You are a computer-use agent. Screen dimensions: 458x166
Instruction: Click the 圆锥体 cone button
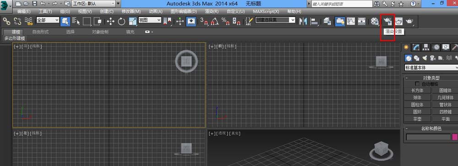tap(445, 91)
